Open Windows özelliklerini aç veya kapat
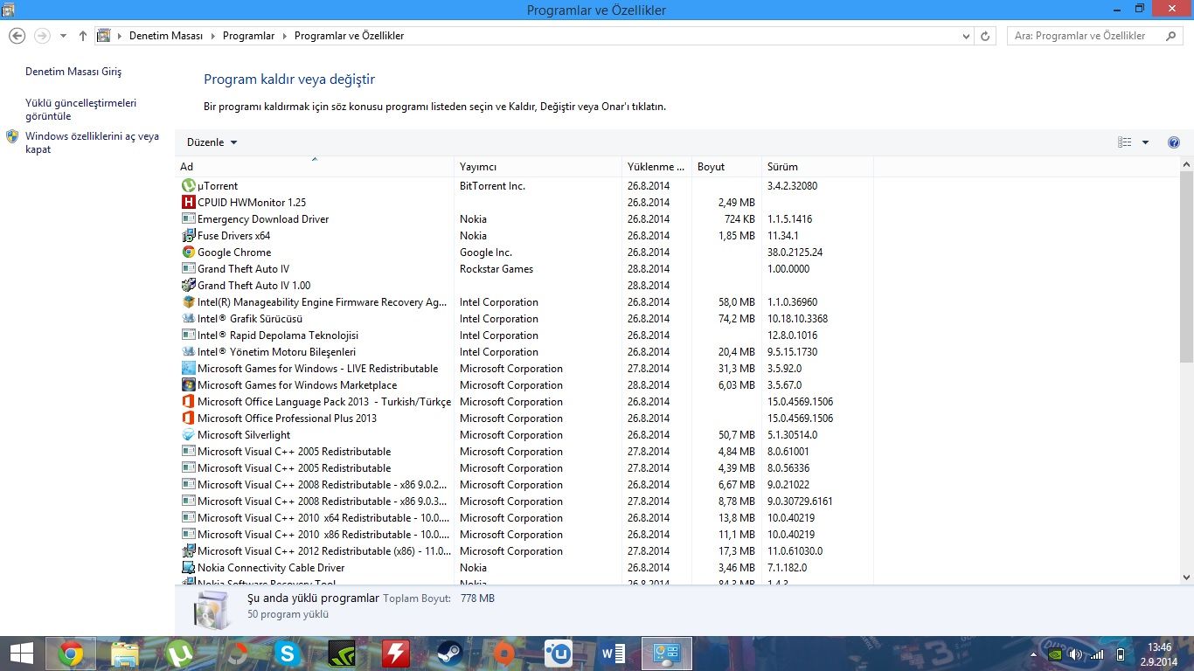 click(92, 142)
